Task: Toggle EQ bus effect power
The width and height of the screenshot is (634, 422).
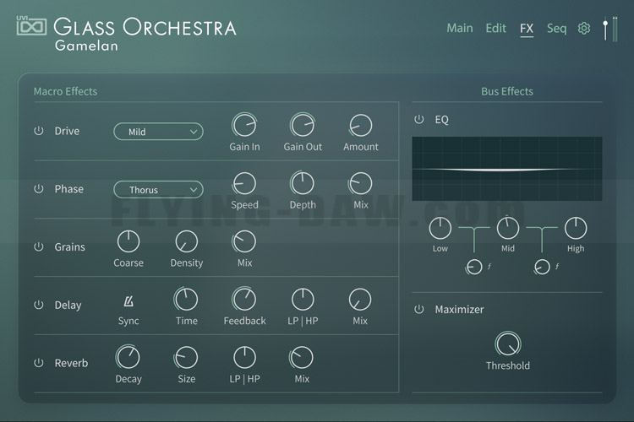Action: (x=419, y=119)
